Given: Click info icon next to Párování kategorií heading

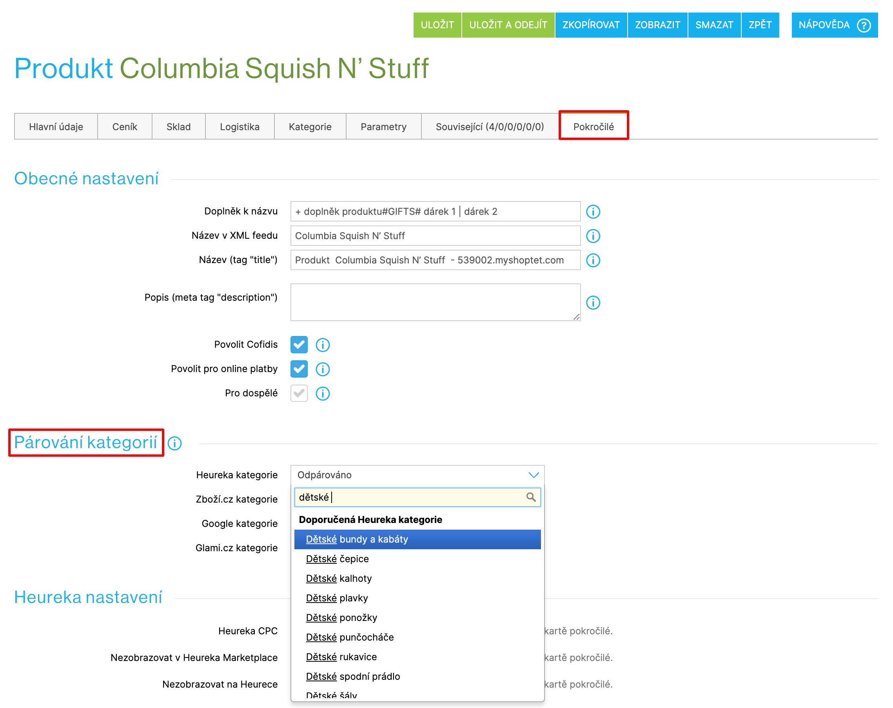Looking at the screenshot, I should click(175, 443).
